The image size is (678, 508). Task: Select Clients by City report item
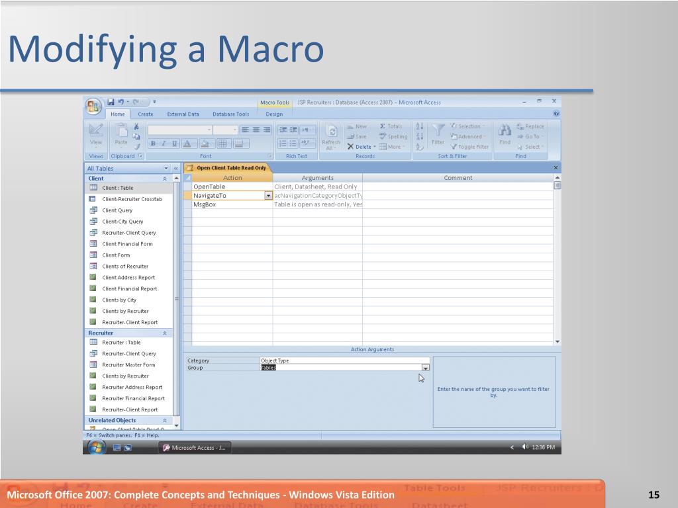click(x=129, y=300)
